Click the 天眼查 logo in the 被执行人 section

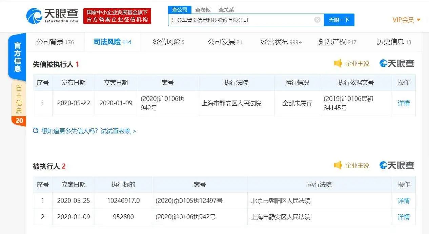click(x=397, y=165)
